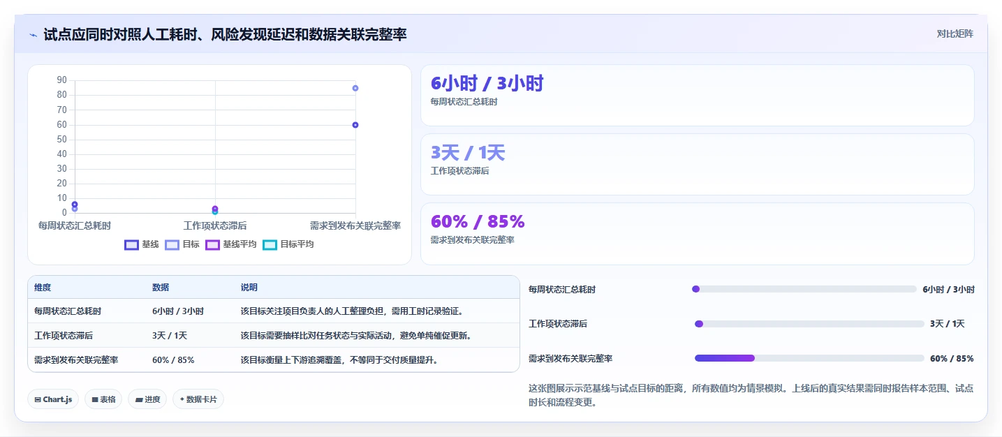Click the 工作项状态滞后 chart axis label
The width and height of the screenshot is (1002, 437).
215,225
